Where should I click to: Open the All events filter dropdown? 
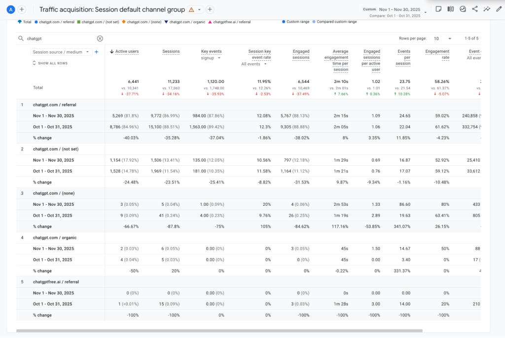(253, 63)
